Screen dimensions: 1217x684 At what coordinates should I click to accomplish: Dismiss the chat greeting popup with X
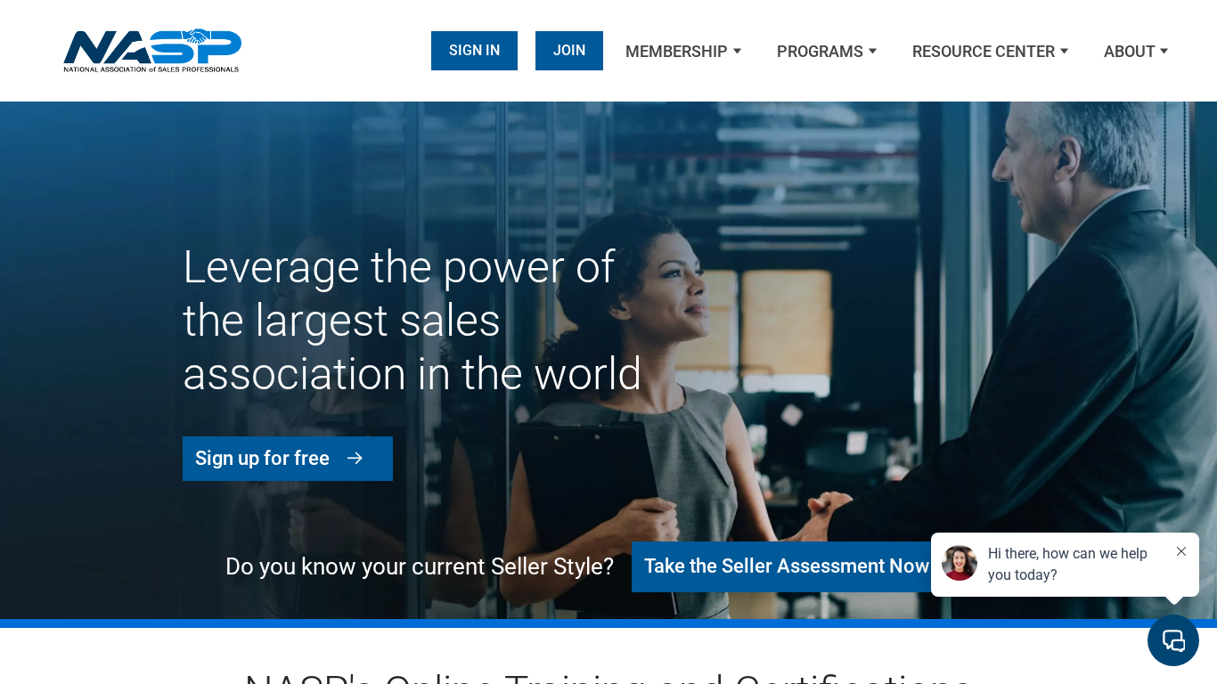(1181, 551)
